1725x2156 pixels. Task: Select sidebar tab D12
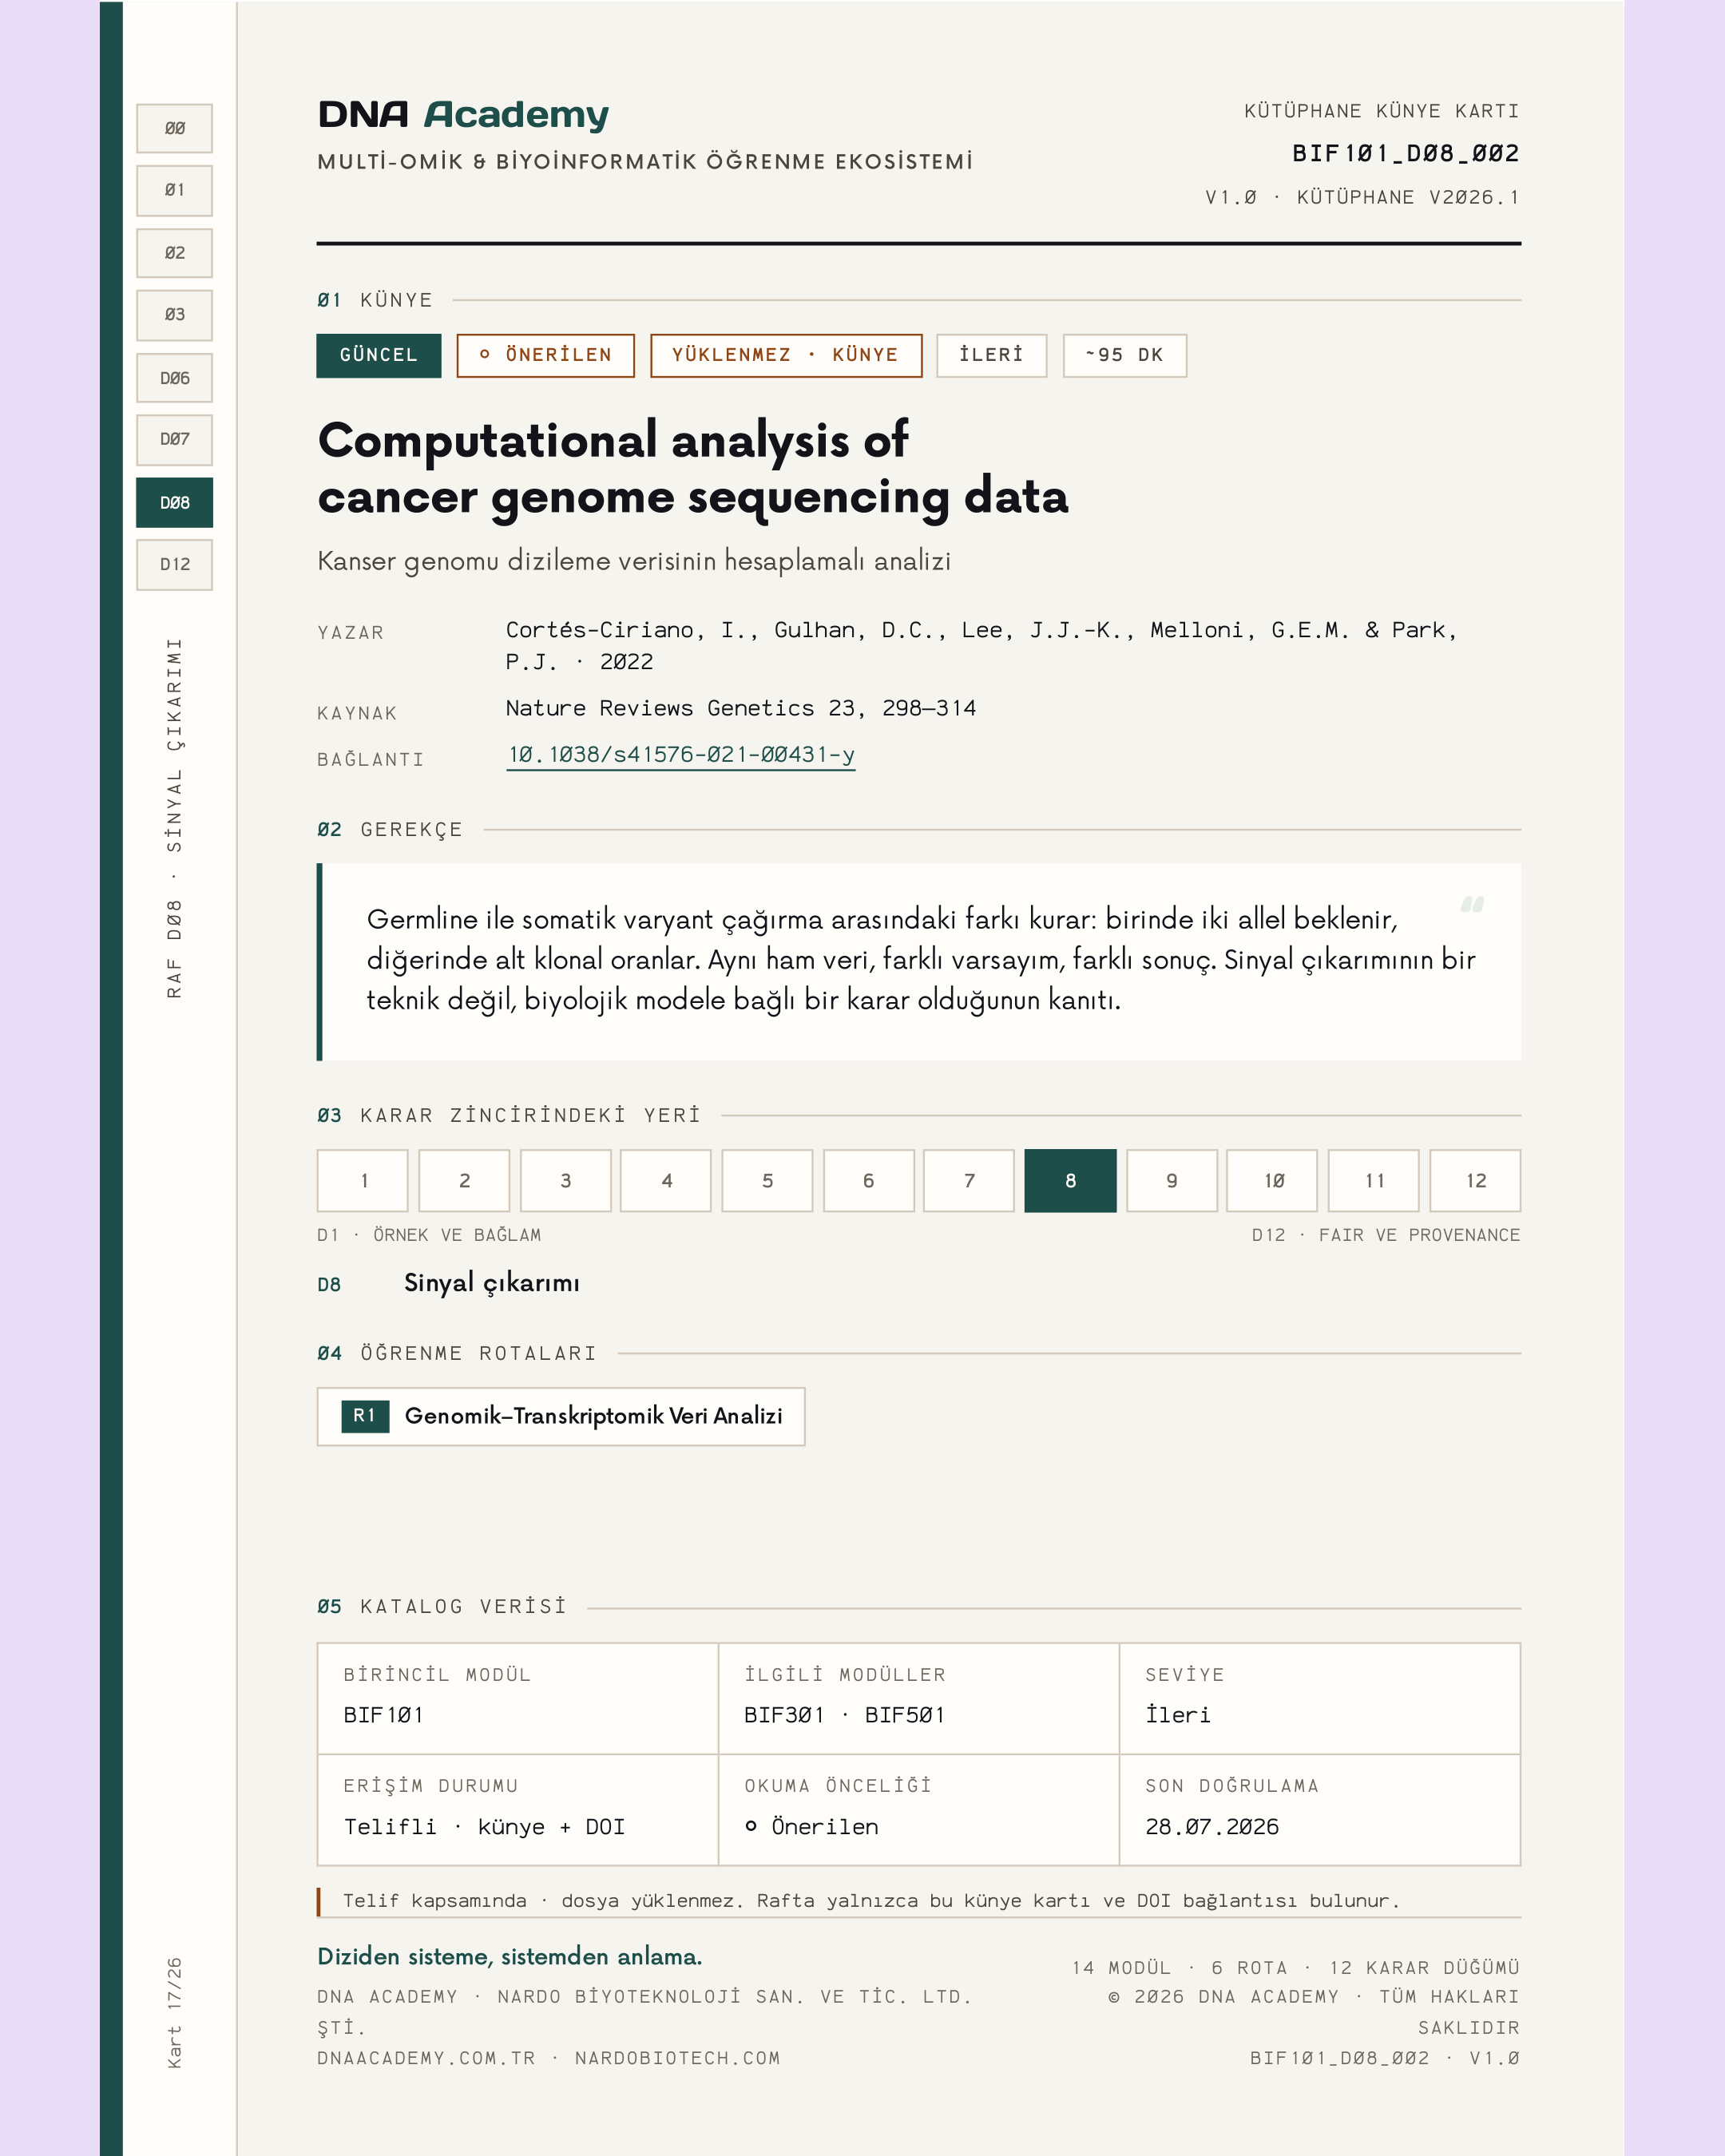(x=175, y=565)
